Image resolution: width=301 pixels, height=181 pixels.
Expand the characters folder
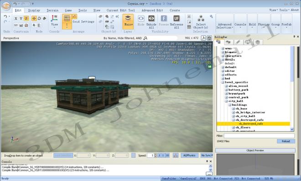point(223,56)
